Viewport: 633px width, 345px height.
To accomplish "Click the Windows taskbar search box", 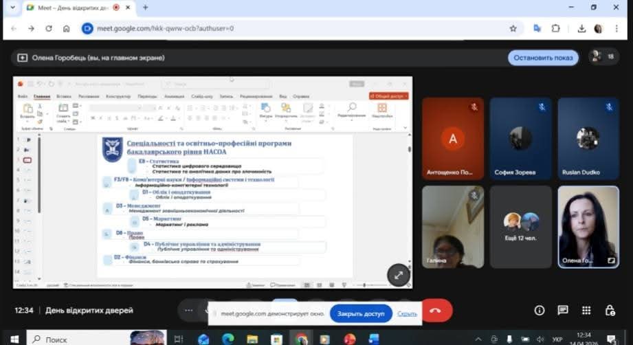I will point(76,339).
